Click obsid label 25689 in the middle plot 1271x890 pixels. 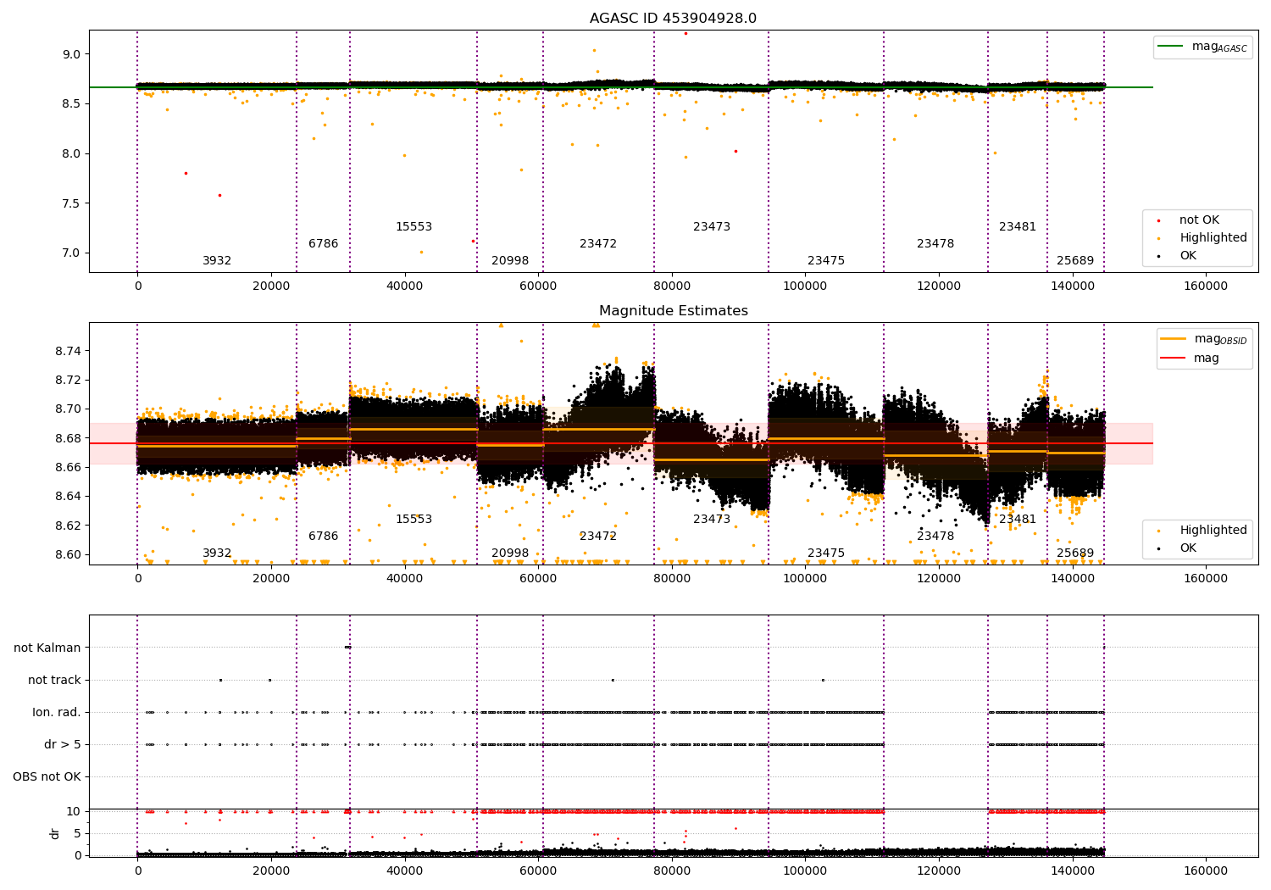tap(1075, 553)
